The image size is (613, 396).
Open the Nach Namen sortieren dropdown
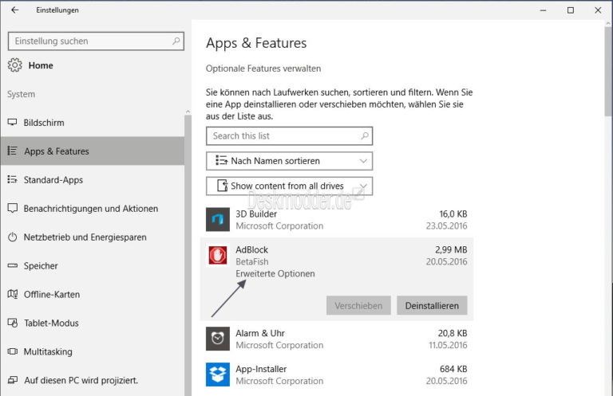pyautogui.click(x=289, y=161)
